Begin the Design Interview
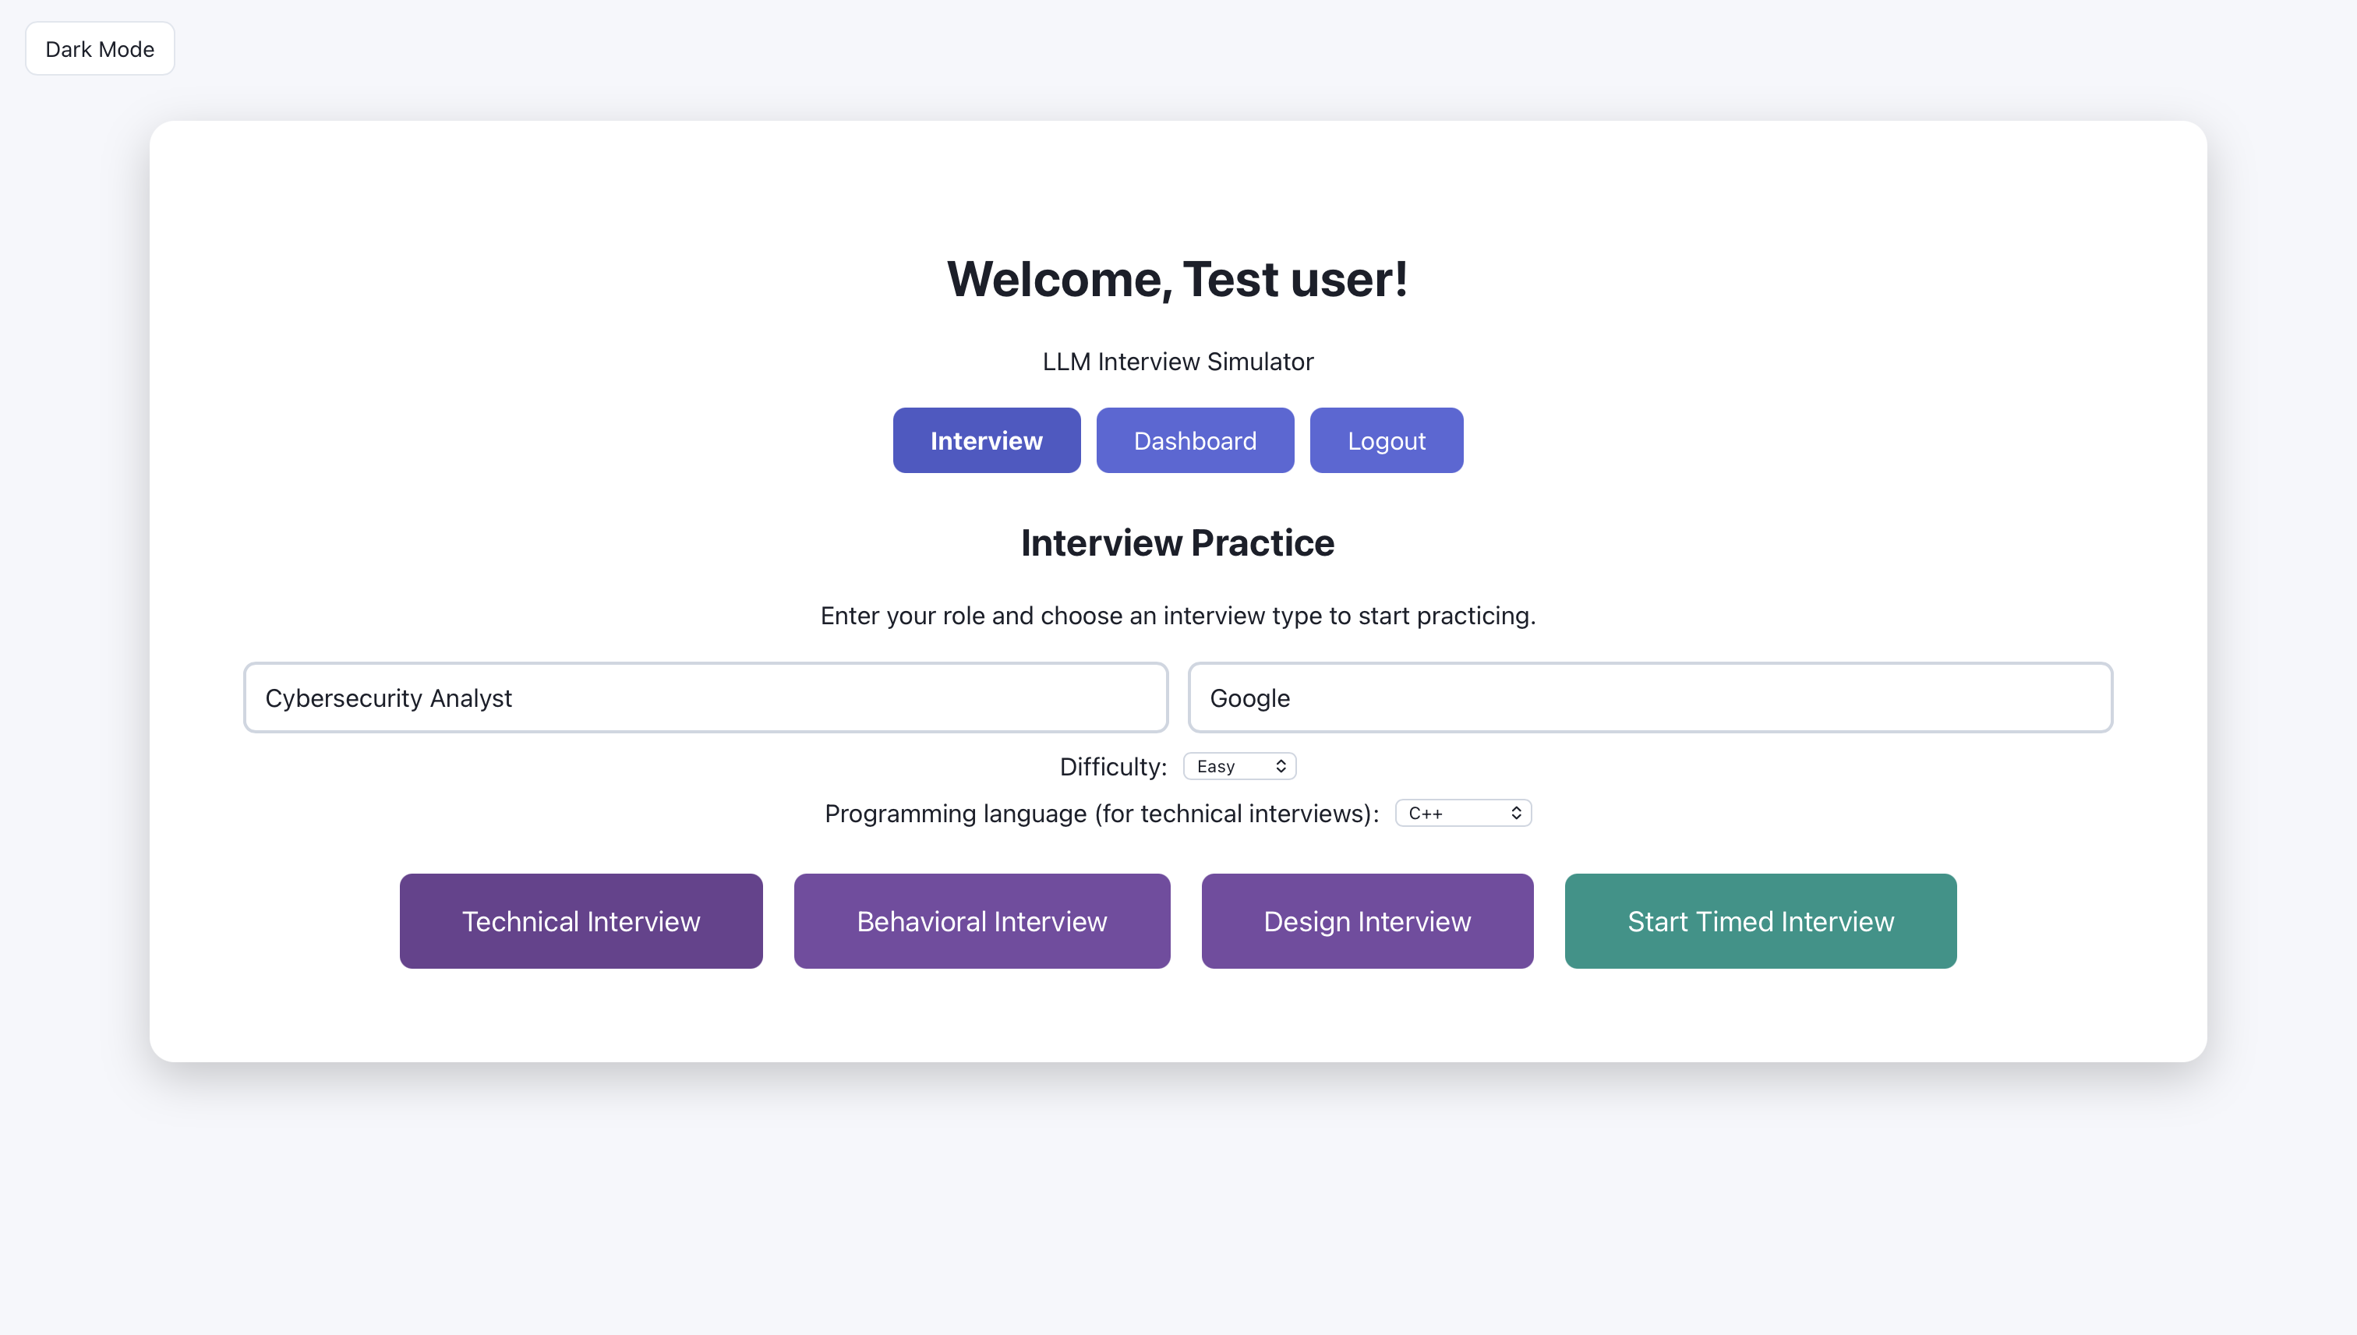The image size is (2357, 1335). [1366, 920]
